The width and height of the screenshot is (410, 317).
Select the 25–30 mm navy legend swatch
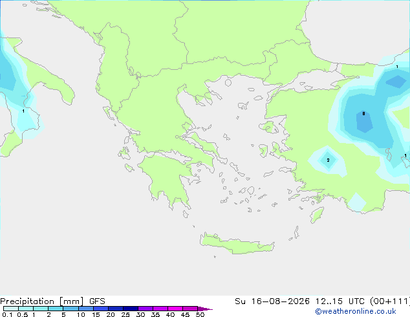tap(131, 309)
